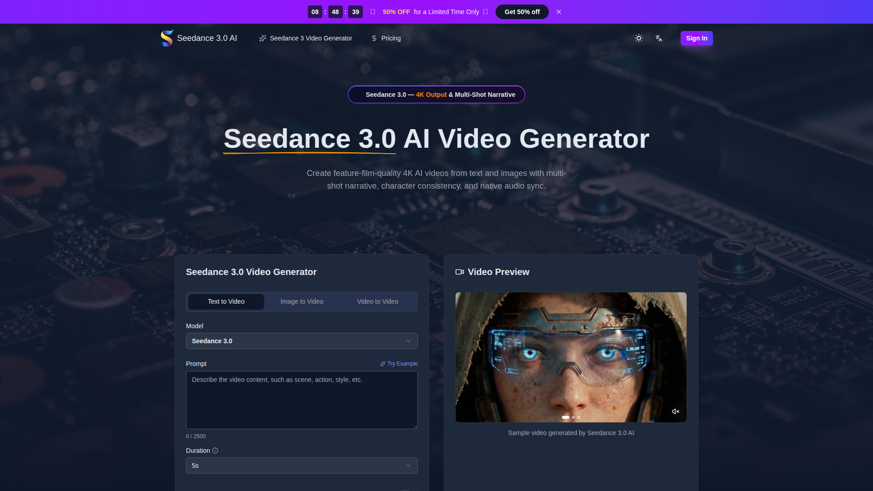Open the Model Seedance 3.0 dropdown
This screenshot has width=873, height=491.
click(301, 341)
